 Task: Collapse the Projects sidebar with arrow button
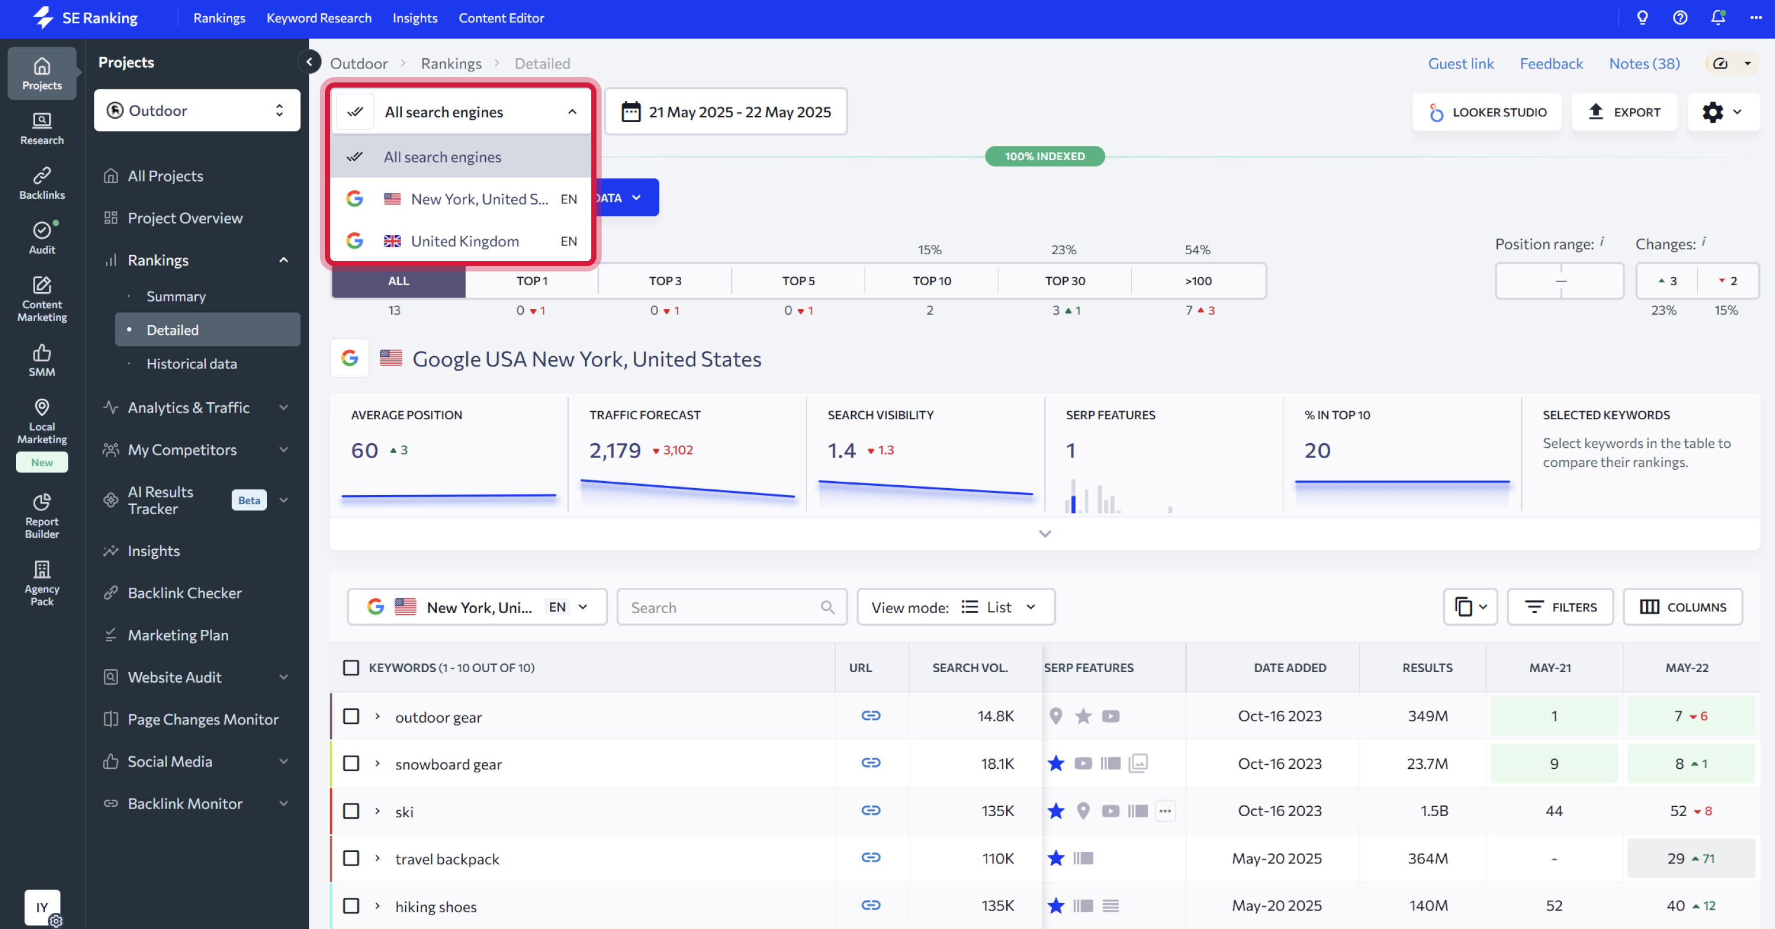pyautogui.click(x=309, y=62)
